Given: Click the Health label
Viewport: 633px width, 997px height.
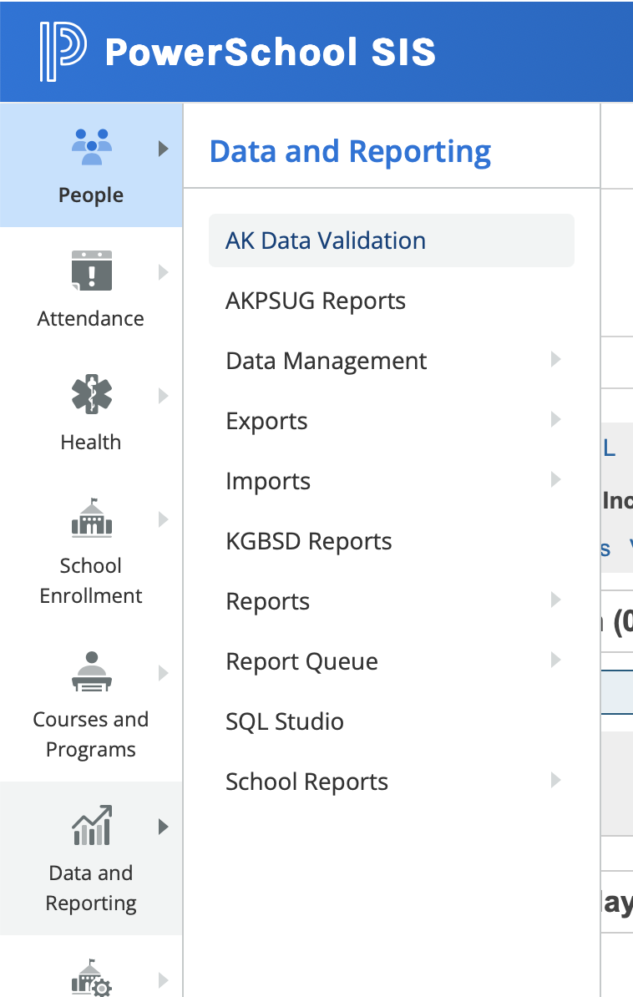Looking at the screenshot, I should coord(91,442).
